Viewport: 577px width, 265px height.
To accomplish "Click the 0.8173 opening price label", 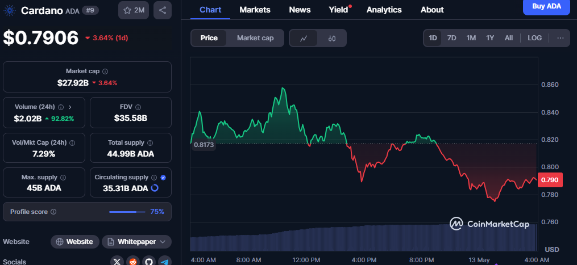I will point(204,145).
